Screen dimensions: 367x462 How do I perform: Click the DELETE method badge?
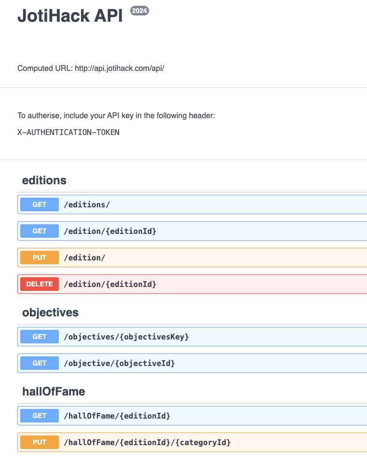tap(40, 284)
